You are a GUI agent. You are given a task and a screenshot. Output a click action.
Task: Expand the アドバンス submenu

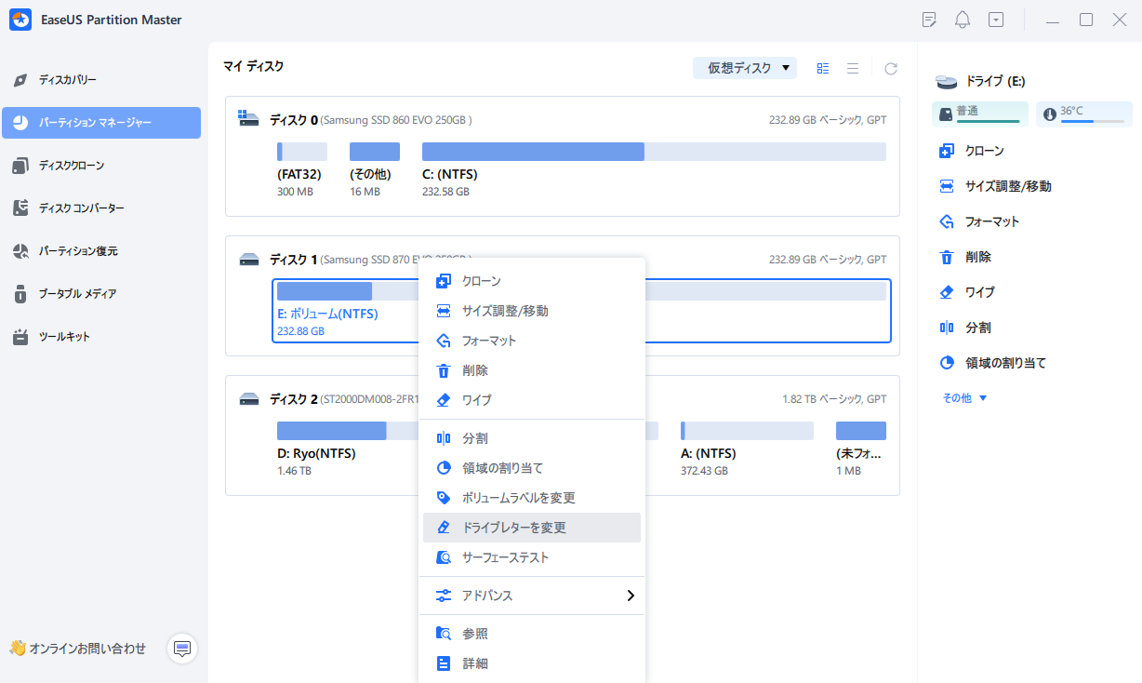point(531,596)
